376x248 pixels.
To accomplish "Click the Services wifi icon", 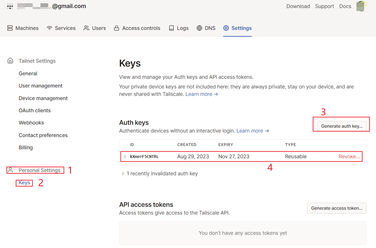I will point(49,28).
